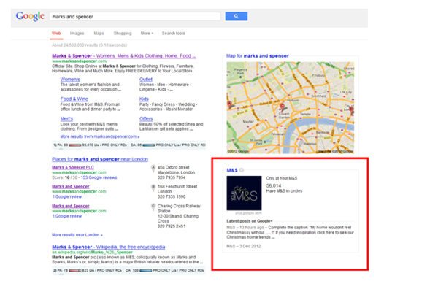Open the Marks & Spencer PLC place listing
The height and width of the screenshot is (281, 438).
[73, 167]
